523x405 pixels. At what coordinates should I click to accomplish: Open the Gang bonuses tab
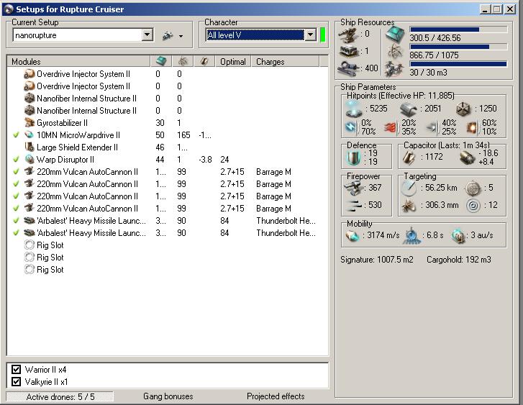click(168, 396)
